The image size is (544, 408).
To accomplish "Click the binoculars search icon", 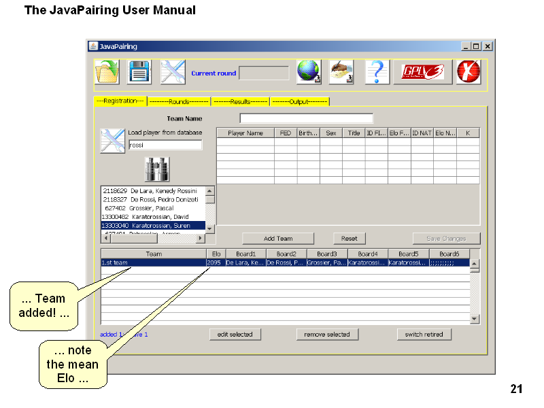I will coord(158,169).
